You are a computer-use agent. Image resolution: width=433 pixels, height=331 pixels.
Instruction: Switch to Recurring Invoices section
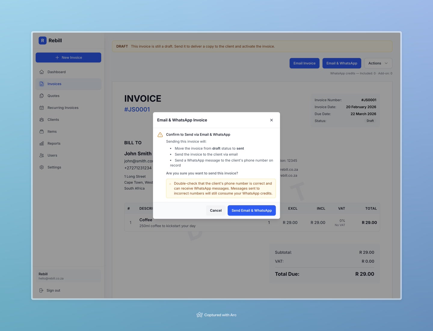coord(63,108)
